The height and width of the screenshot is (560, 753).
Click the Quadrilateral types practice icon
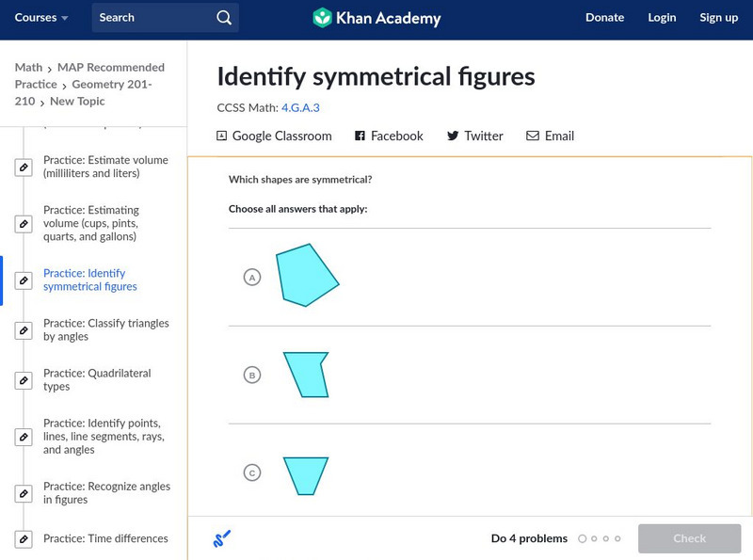coord(24,380)
